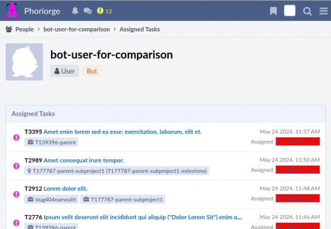
Task: Open task T2989 Amet consequat irure tempor
Action: [84, 160]
